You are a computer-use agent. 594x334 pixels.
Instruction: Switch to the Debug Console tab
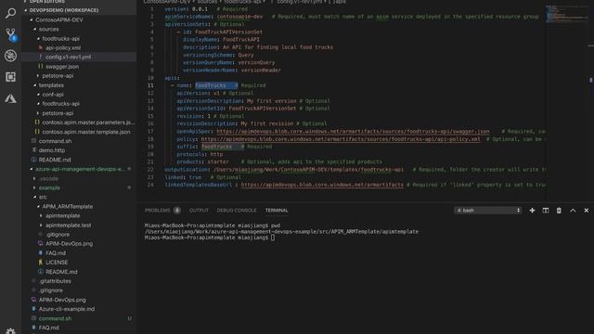click(x=237, y=211)
